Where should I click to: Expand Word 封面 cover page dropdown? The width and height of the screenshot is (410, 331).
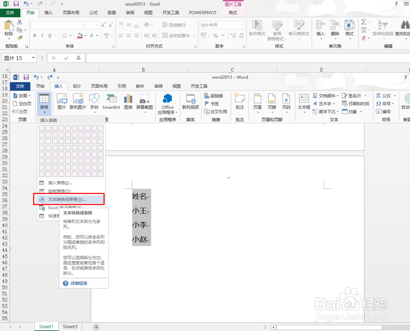tap(29, 96)
